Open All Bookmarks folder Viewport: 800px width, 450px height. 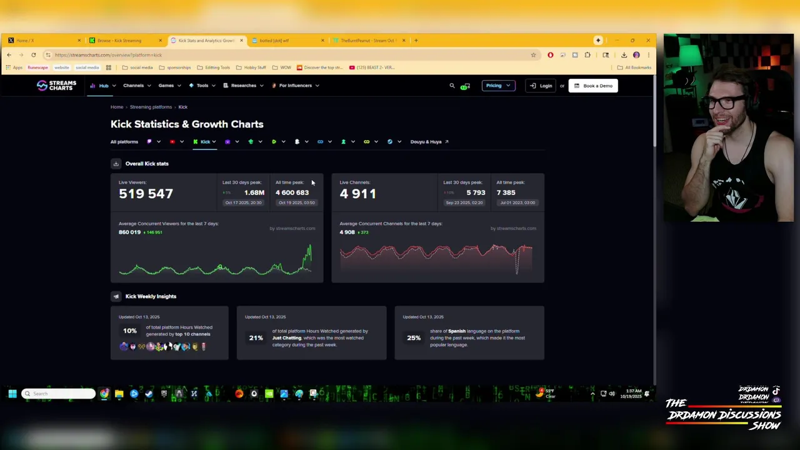point(634,67)
